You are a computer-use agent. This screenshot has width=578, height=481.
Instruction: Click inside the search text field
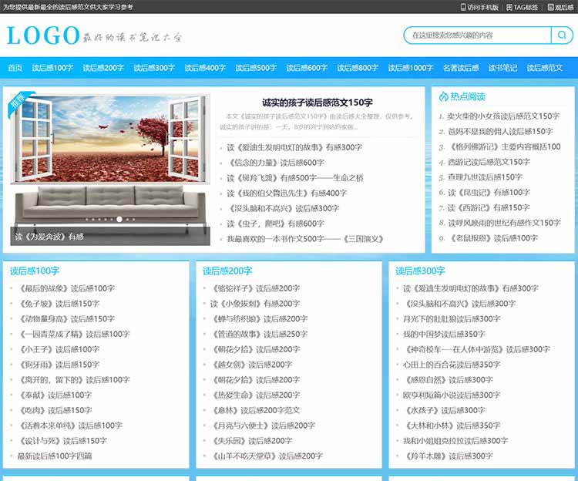[x=478, y=35]
